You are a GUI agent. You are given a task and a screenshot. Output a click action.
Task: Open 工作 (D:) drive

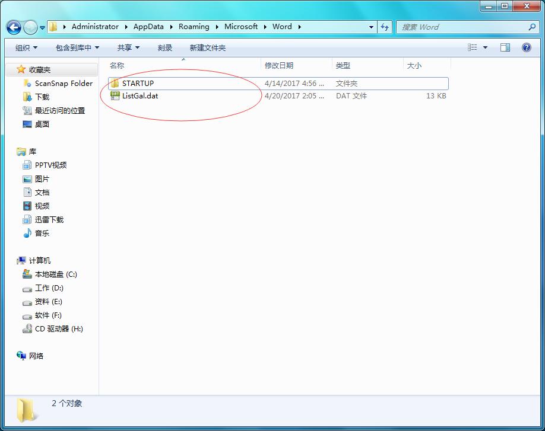pyautogui.click(x=49, y=288)
